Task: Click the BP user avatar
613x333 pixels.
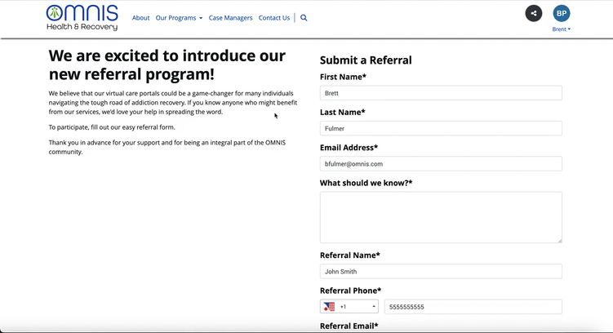Action: 561,13
